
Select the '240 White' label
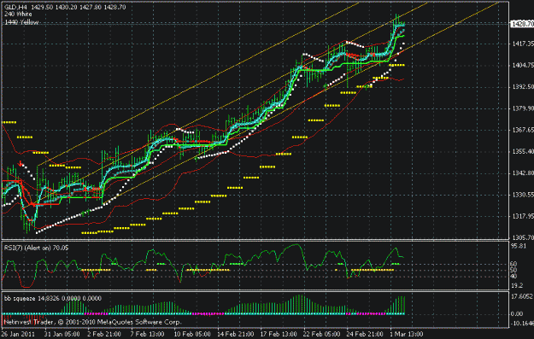pyautogui.click(x=18, y=15)
